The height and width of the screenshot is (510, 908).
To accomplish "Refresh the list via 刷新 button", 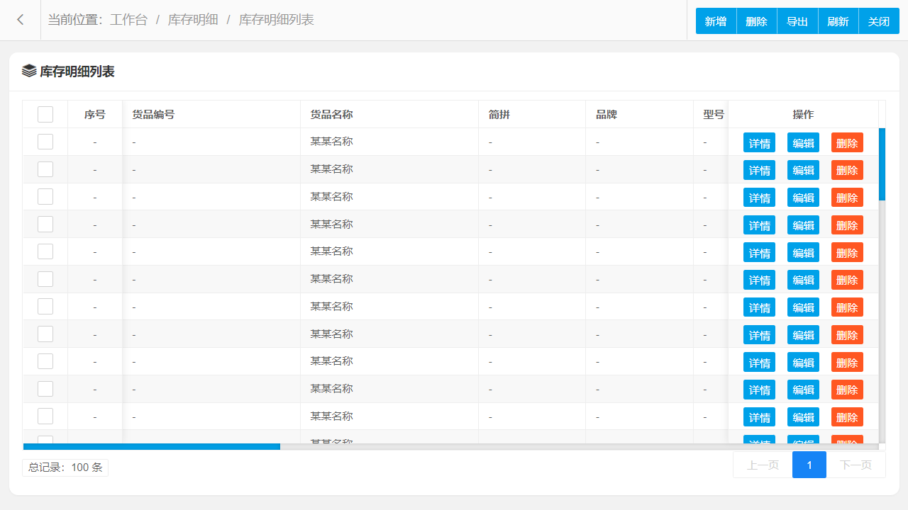I will click(838, 21).
